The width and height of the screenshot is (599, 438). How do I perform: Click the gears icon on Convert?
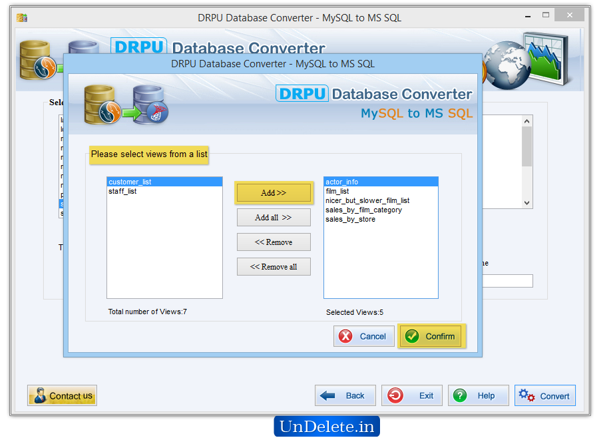tap(527, 395)
